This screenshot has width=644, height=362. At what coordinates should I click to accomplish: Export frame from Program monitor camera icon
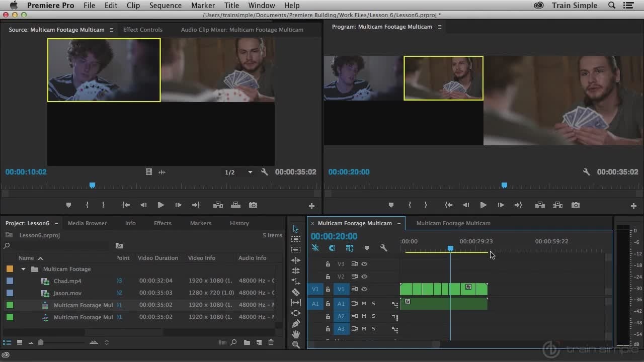tap(576, 205)
